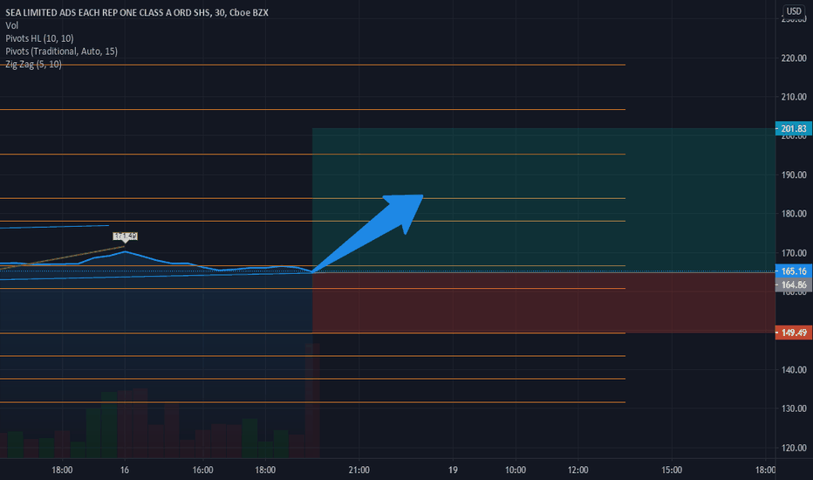Select Pivots (Traditional, Auto, 15) legend
813x480 pixels.
coord(61,51)
